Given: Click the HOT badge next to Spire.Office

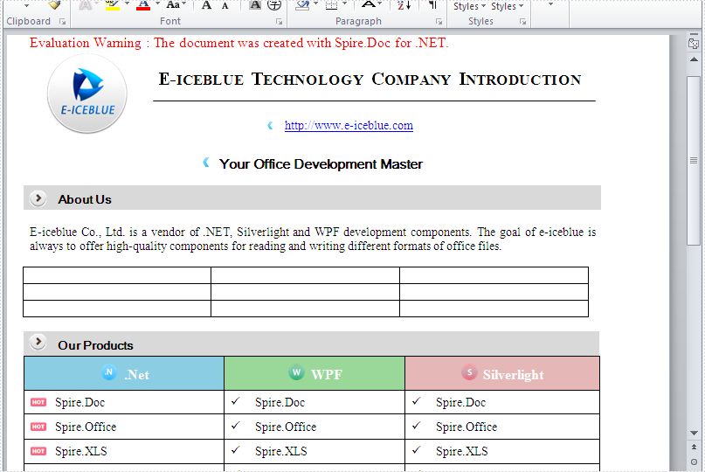Looking at the screenshot, I should pos(38,427).
